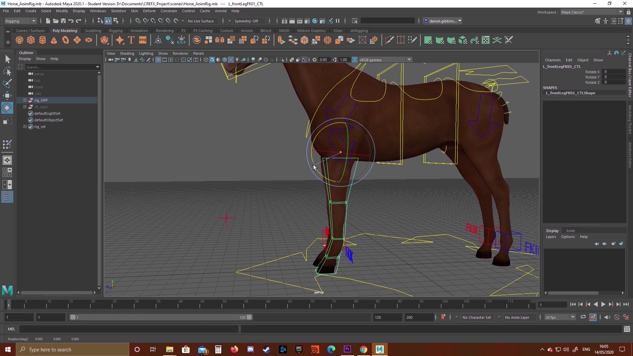Click the SVG import shelf icon
The height and width of the screenshot is (356, 633).
coord(142,40)
